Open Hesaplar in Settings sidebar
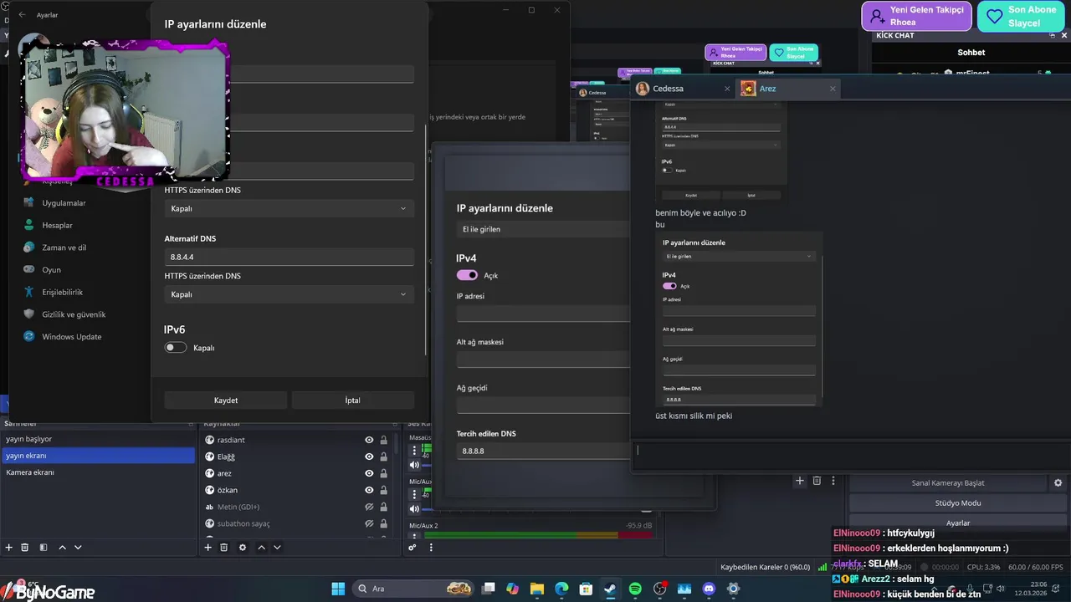 57,226
